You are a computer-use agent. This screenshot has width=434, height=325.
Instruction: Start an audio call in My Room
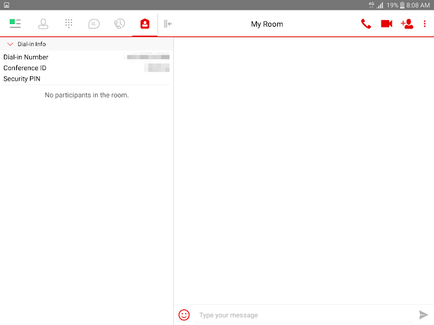click(366, 24)
